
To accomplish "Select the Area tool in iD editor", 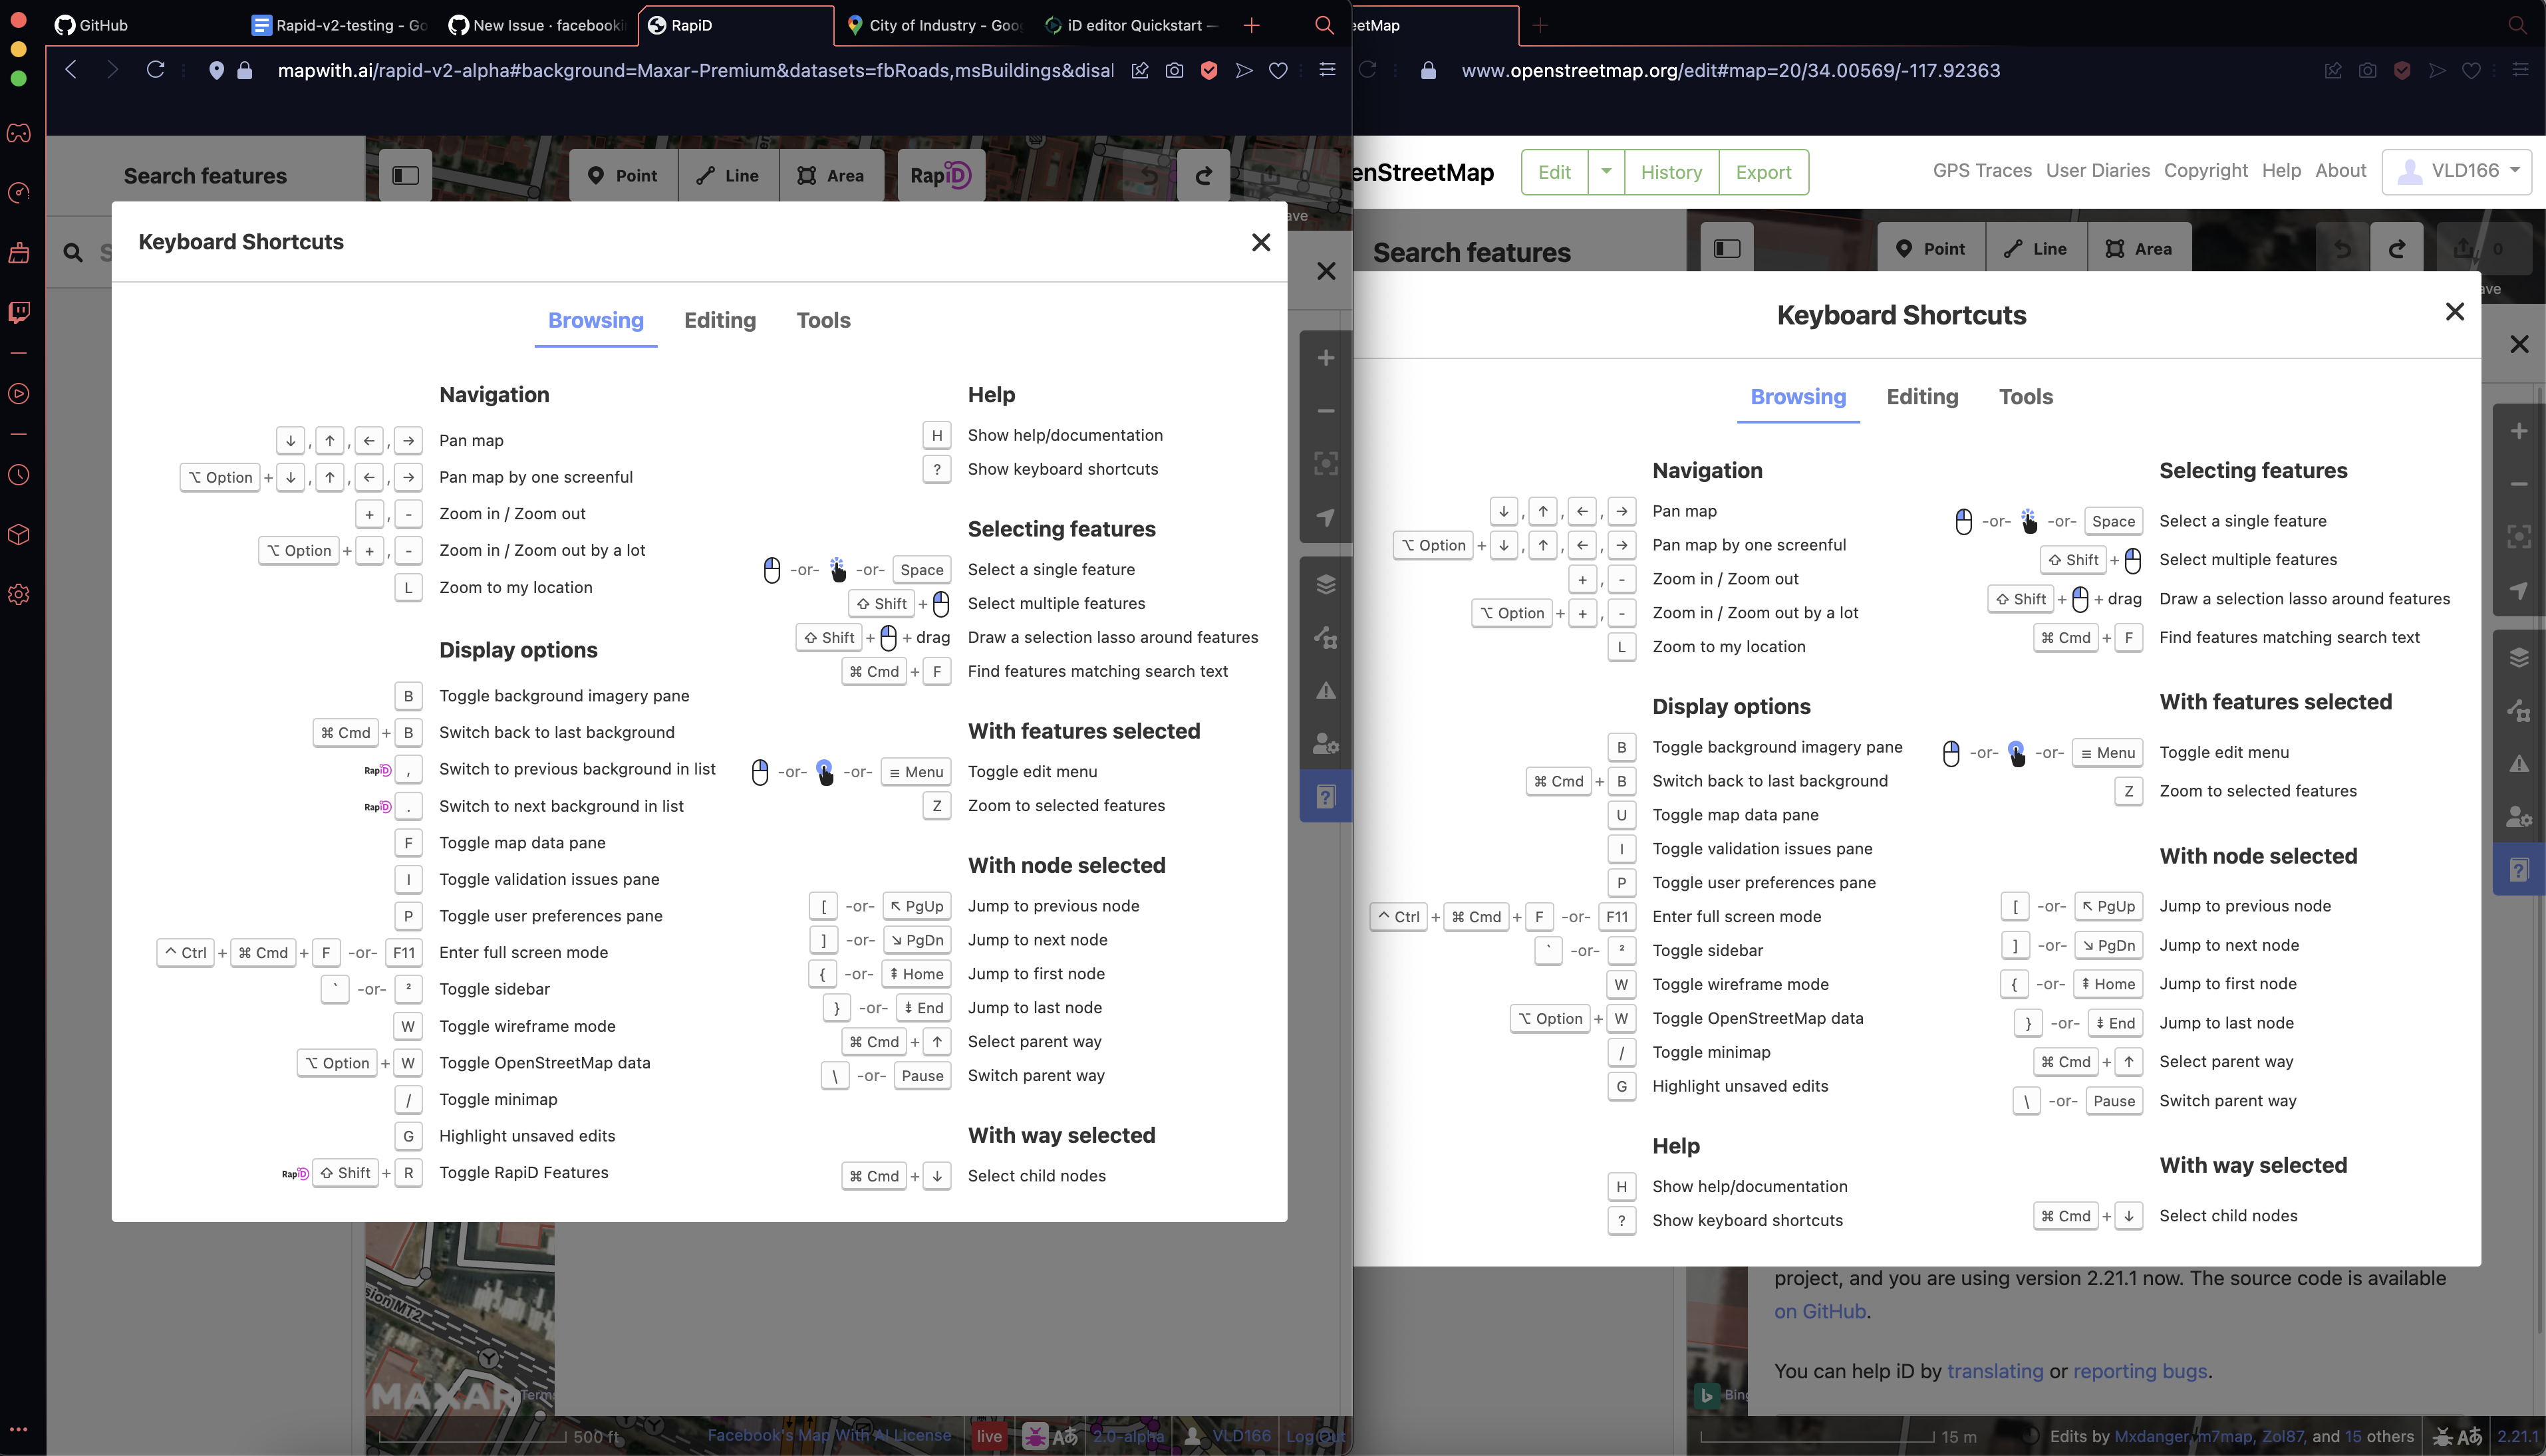I will point(2139,248).
